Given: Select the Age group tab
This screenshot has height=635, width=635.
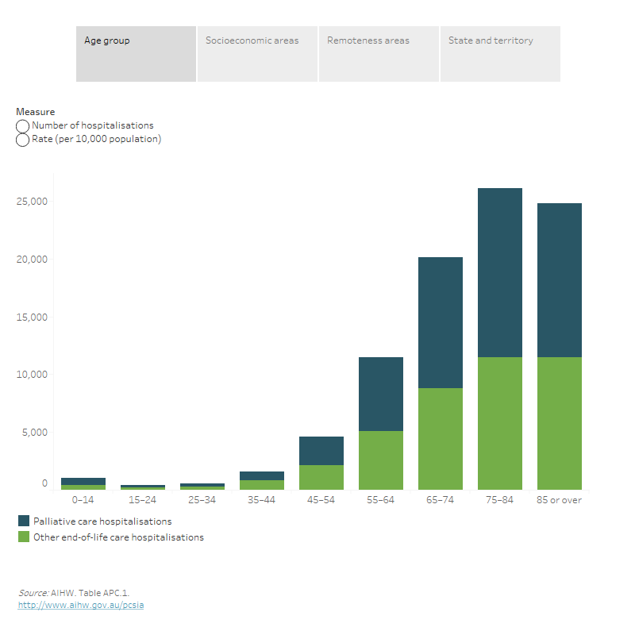Looking at the screenshot, I should pos(136,53).
